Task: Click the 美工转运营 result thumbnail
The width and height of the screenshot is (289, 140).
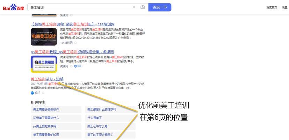Action: point(44,64)
